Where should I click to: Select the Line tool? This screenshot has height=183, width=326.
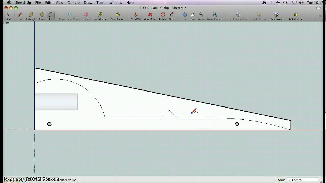[20, 15]
